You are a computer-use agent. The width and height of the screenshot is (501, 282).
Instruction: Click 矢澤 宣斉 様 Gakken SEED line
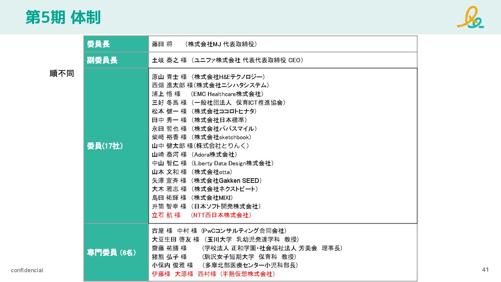coord(207,181)
